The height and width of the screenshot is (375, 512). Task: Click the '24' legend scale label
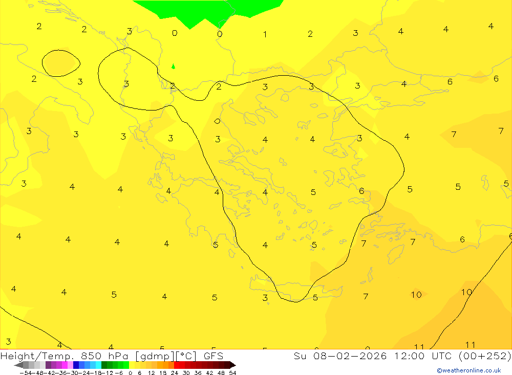pos(175,373)
